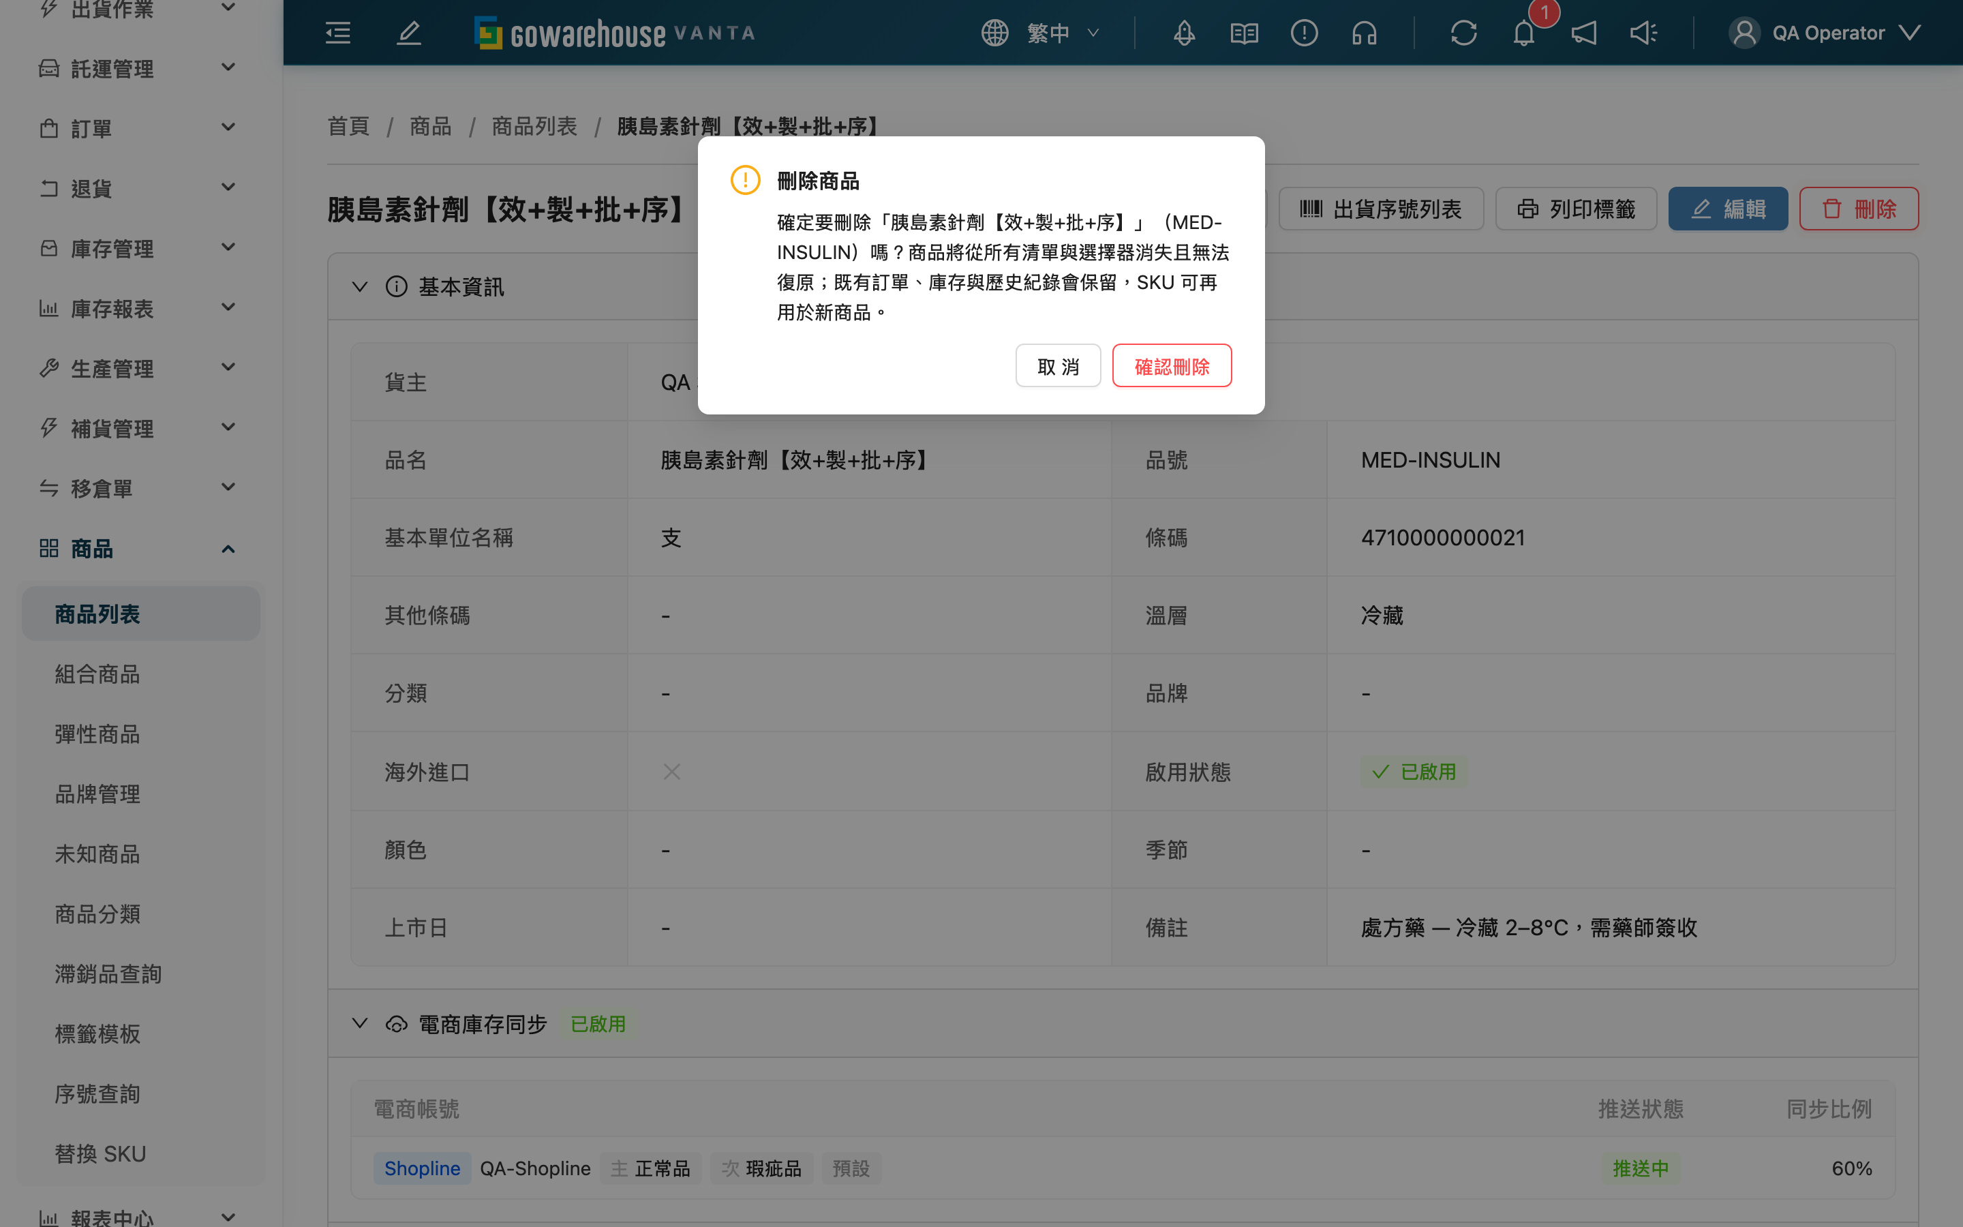Viewport: 1963px width, 1227px height.
Task: Expand the 退貨 sidebar menu
Action: (x=140, y=188)
